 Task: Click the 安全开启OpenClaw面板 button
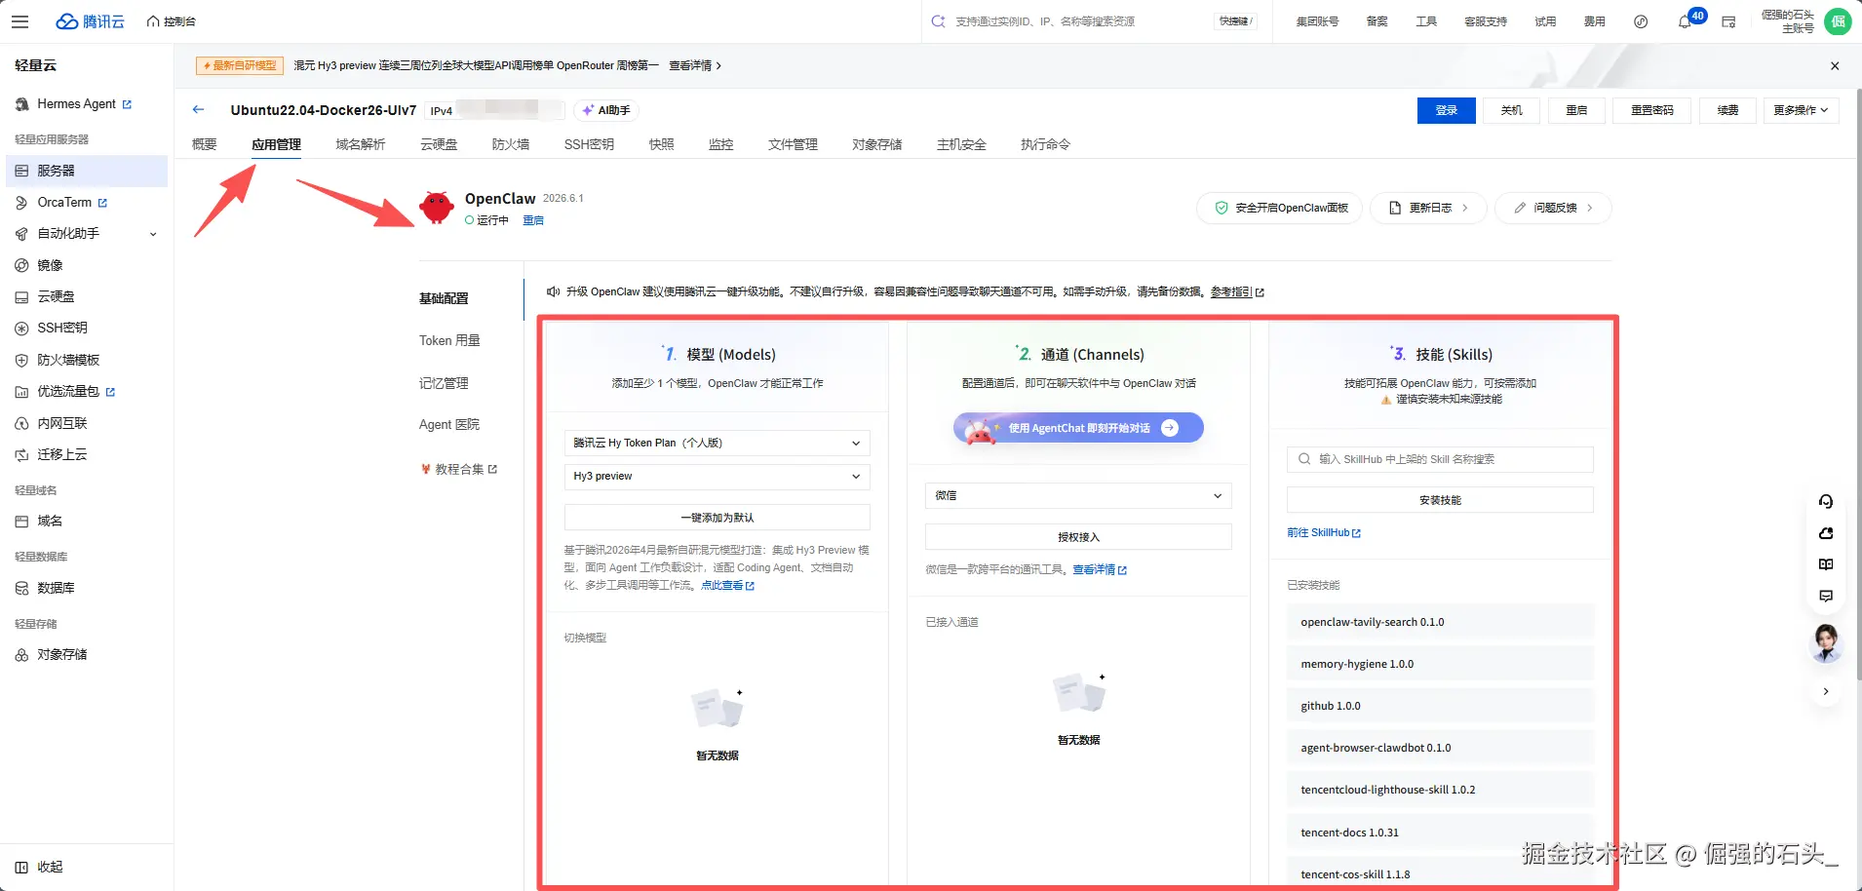tap(1279, 208)
